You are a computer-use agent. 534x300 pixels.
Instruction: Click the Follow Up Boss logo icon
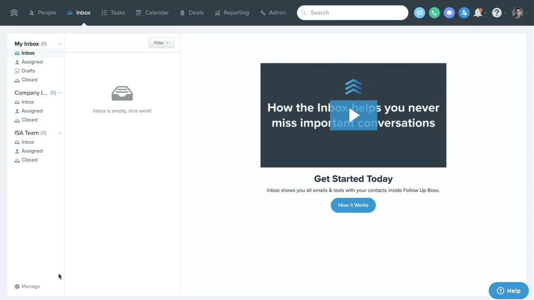click(14, 13)
